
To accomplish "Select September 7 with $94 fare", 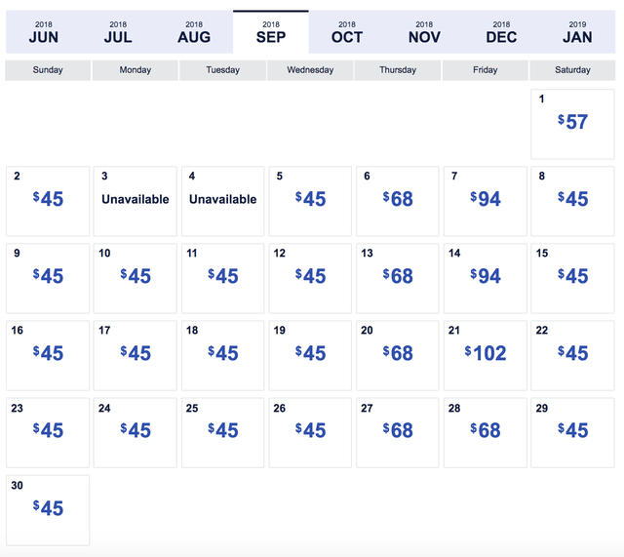I will tap(486, 200).
